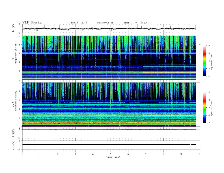Click the "4" kHz tick of ch.1 spectrogram
Image resolution: width=224 pixels, height=173 pixels.
pyautogui.click(x=20, y=62)
